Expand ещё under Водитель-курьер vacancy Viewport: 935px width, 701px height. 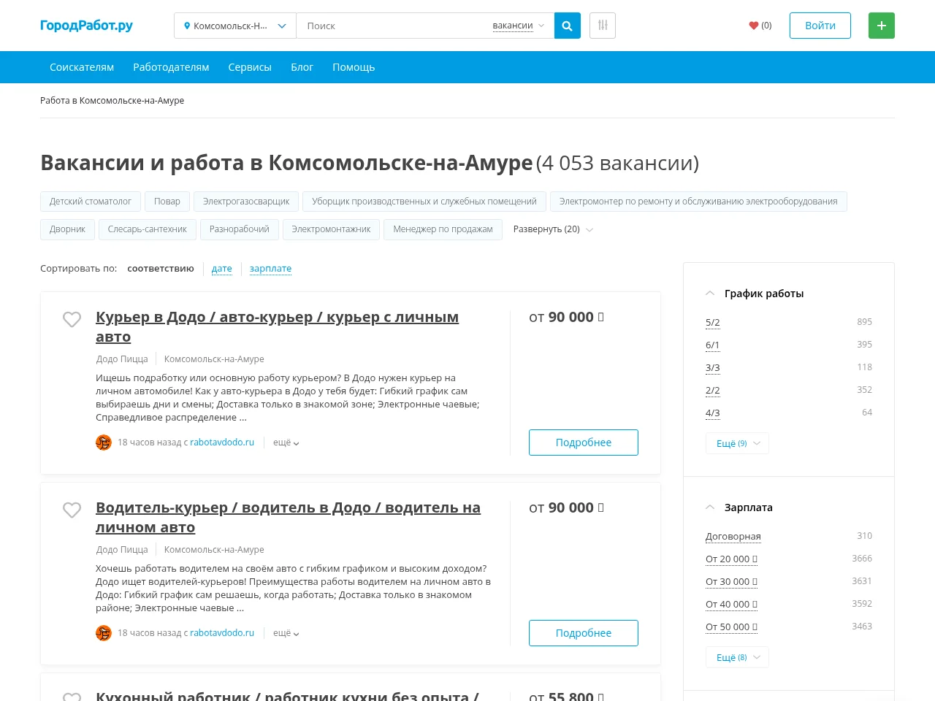pos(286,633)
